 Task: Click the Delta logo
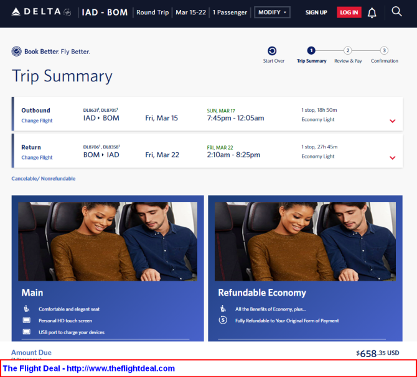tap(41, 12)
